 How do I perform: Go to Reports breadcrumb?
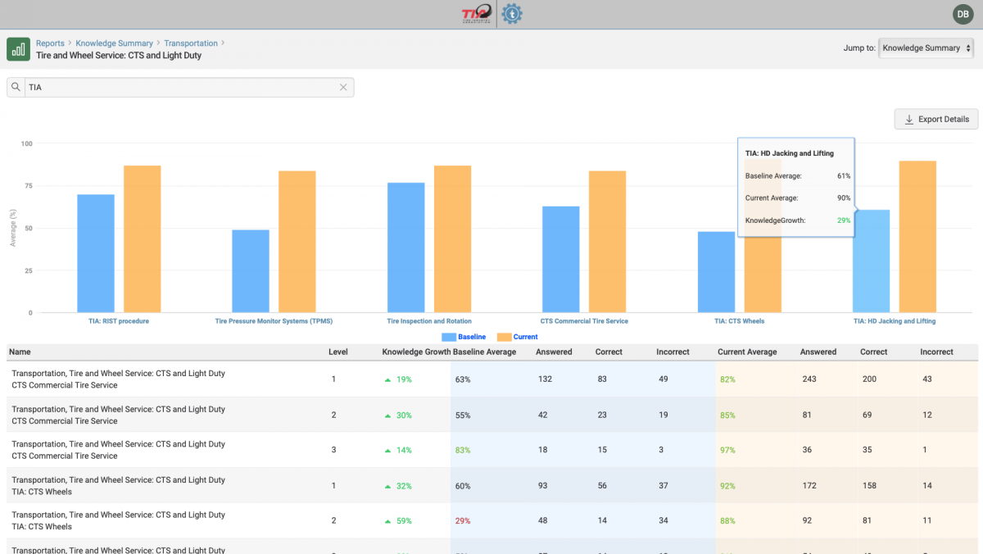(x=50, y=43)
